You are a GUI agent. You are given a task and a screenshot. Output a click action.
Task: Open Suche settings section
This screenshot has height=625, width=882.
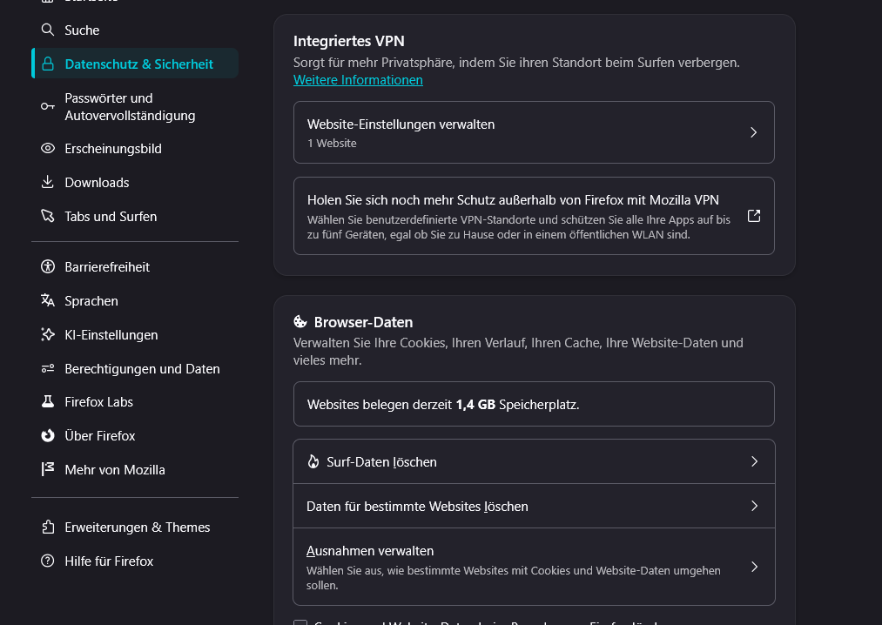(x=135, y=30)
